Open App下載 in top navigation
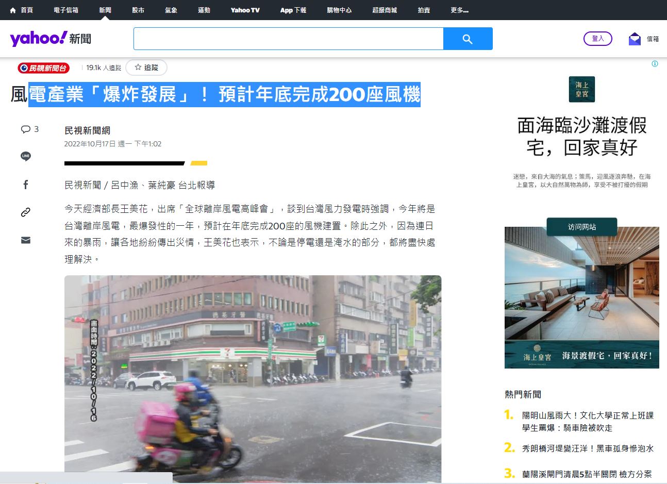This screenshot has height=484, width=667. pyautogui.click(x=293, y=10)
